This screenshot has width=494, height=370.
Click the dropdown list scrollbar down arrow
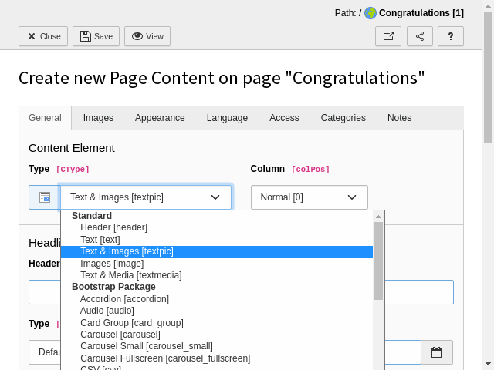[x=378, y=364]
